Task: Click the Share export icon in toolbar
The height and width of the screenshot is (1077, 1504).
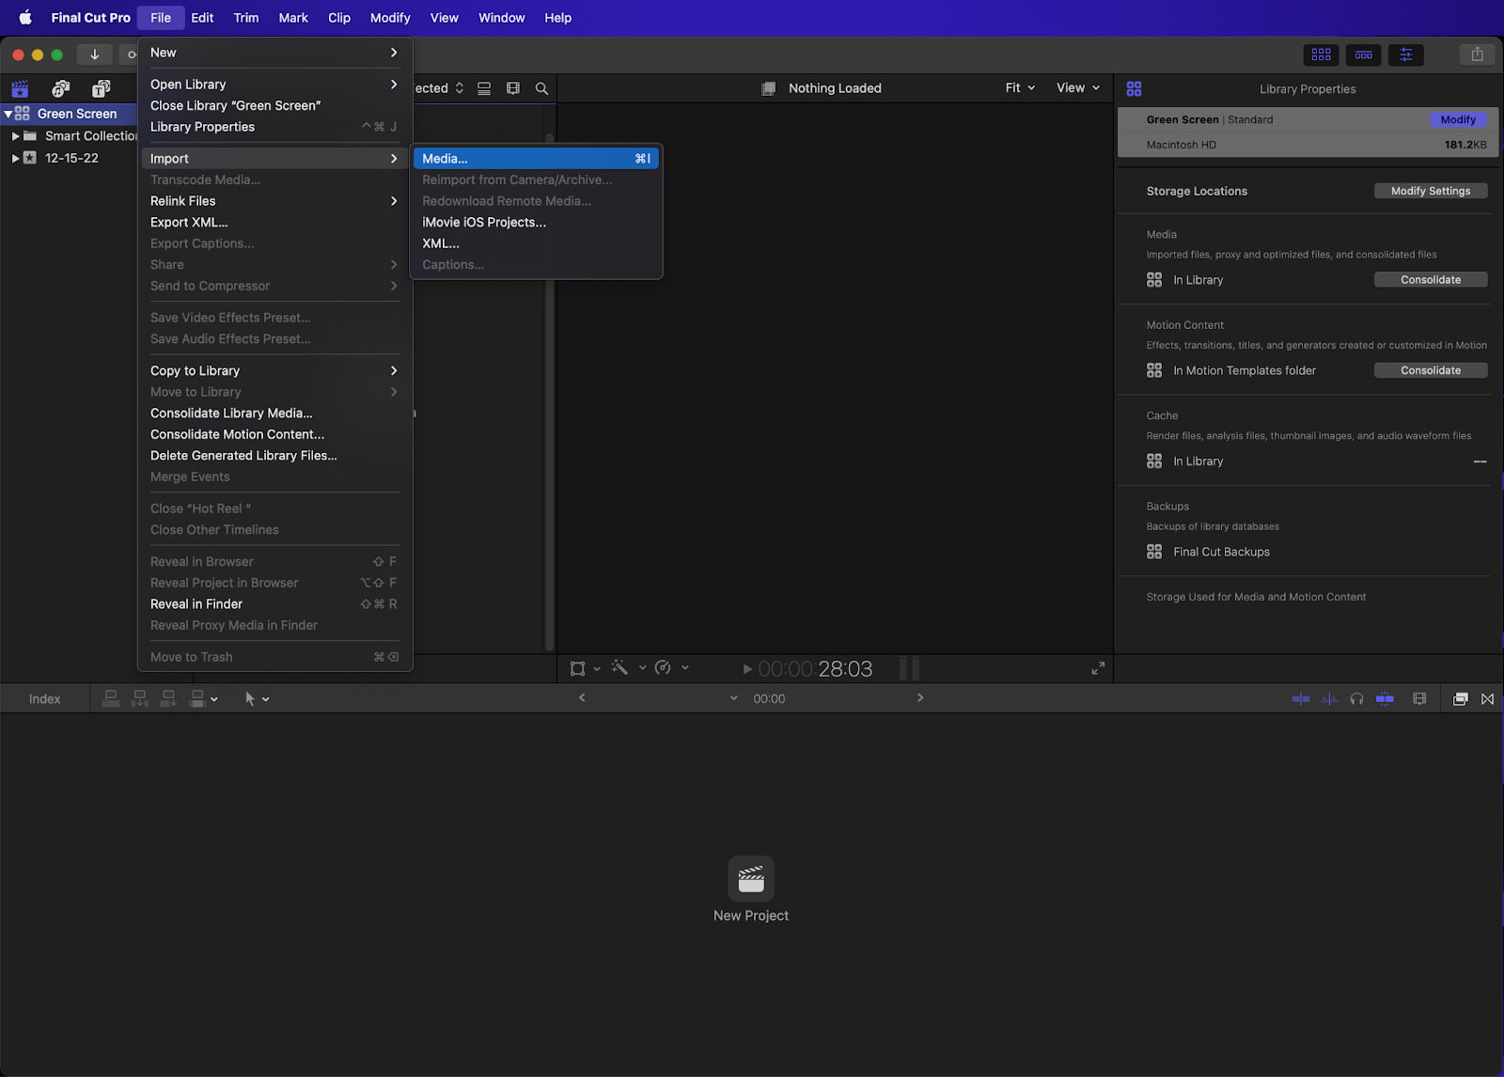Action: pos(1477,55)
